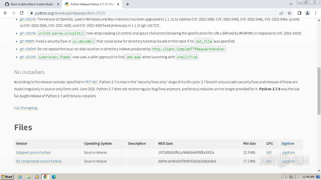
Task: Go forward to the next page
Action: (14, 13)
